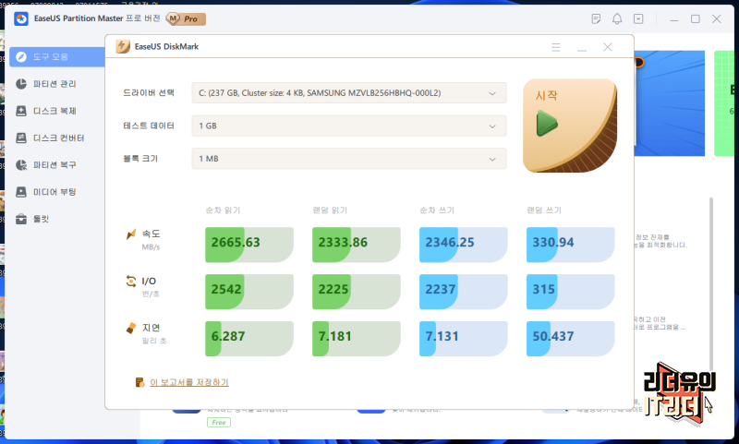Click the latency value 6.287
The height and width of the screenshot is (444, 739).
pos(228,336)
